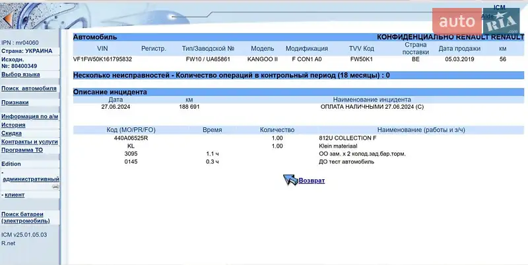Choose the административный edition link

point(31,179)
